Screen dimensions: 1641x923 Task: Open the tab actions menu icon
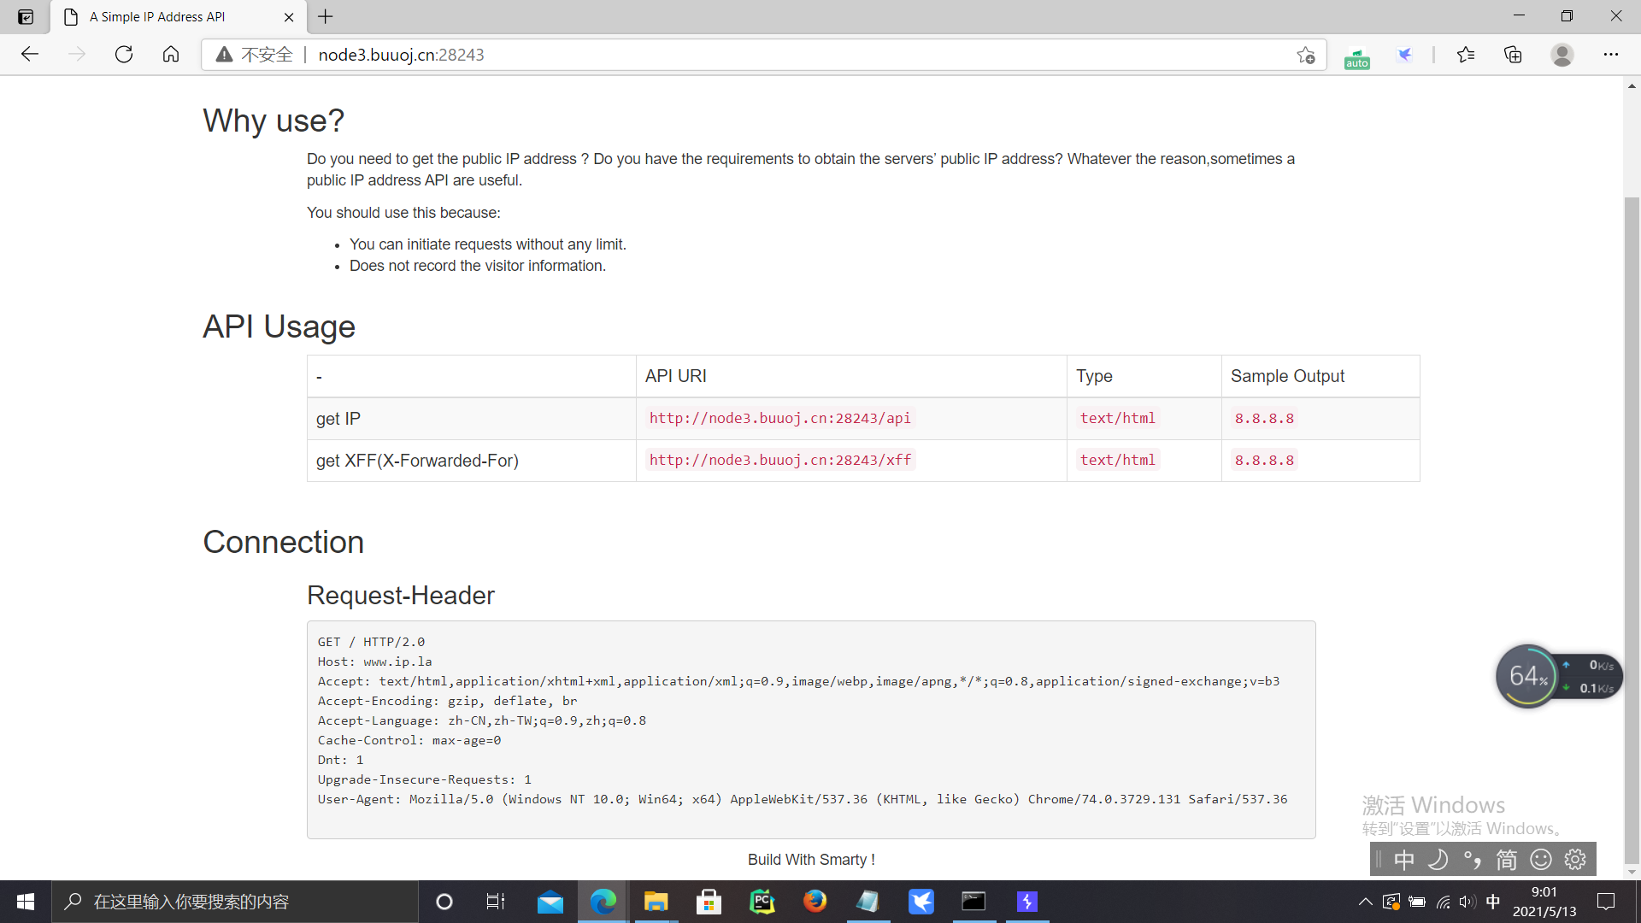(26, 16)
